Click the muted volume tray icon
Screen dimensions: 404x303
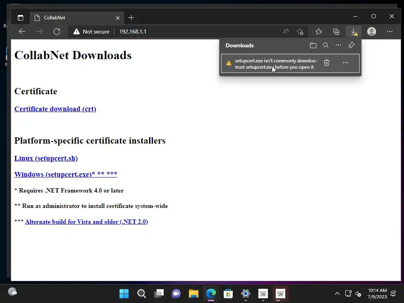[358, 294]
